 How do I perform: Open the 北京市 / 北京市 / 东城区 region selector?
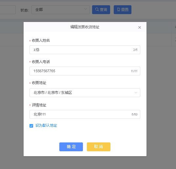tap(85, 93)
